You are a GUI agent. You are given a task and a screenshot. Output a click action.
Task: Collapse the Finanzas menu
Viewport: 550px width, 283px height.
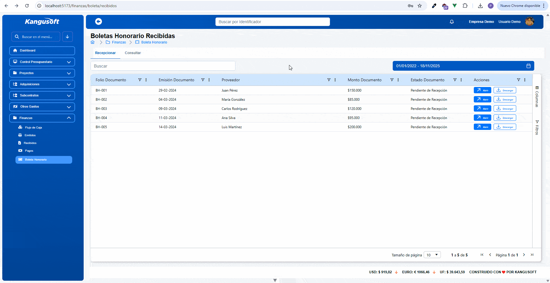click(42, 118)
